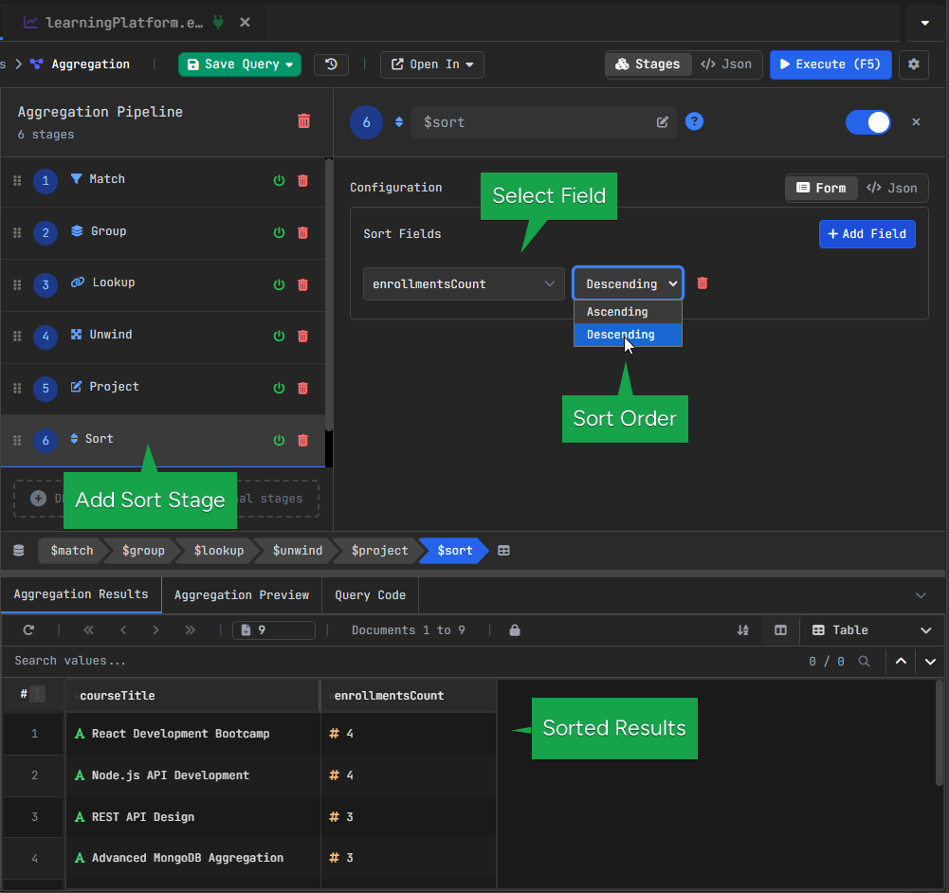
Task: Edit the $sort stage name pencil icon
Action: pos(662,122)
